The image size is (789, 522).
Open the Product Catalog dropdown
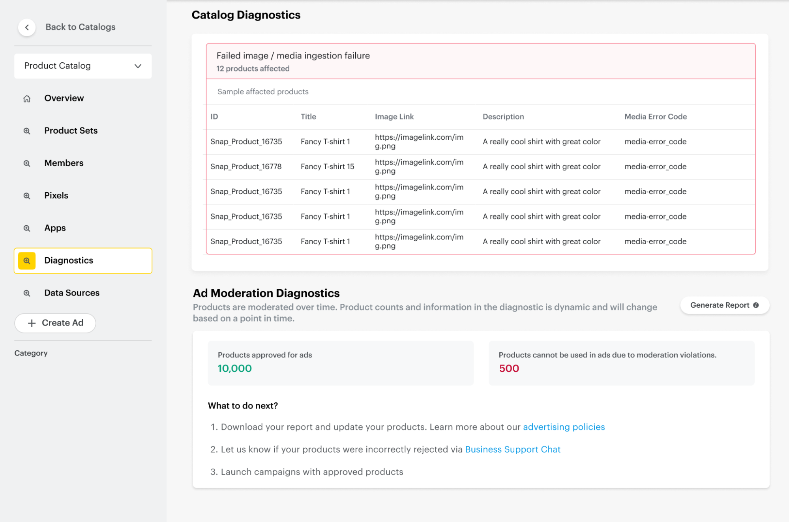pos(82,66)
